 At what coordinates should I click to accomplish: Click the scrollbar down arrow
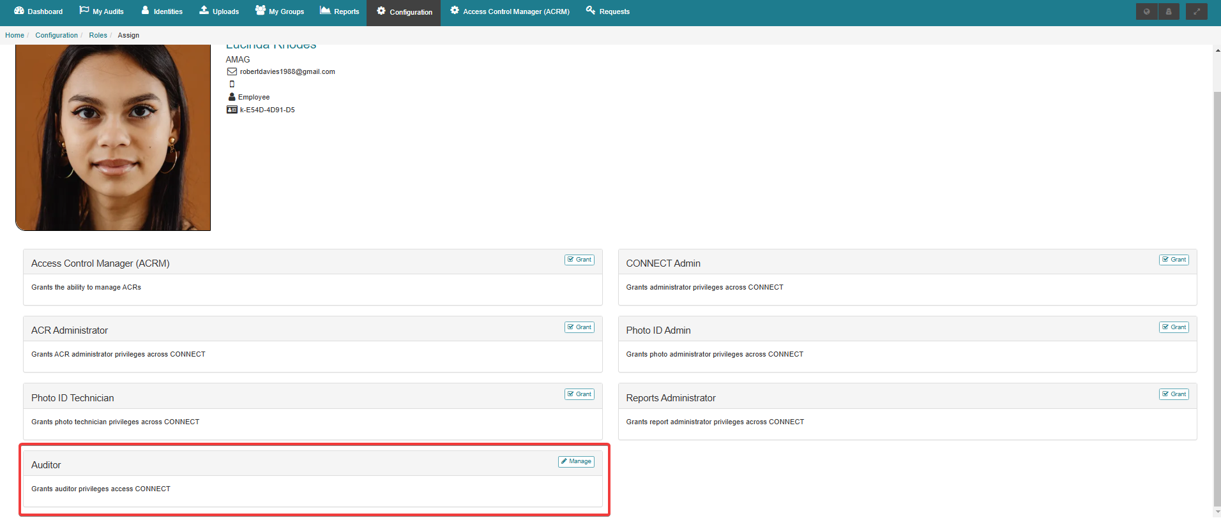point(1217,512)
